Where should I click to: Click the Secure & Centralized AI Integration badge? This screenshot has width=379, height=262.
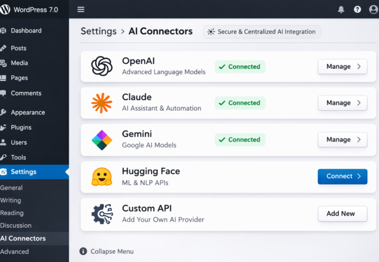pos(262,31)
